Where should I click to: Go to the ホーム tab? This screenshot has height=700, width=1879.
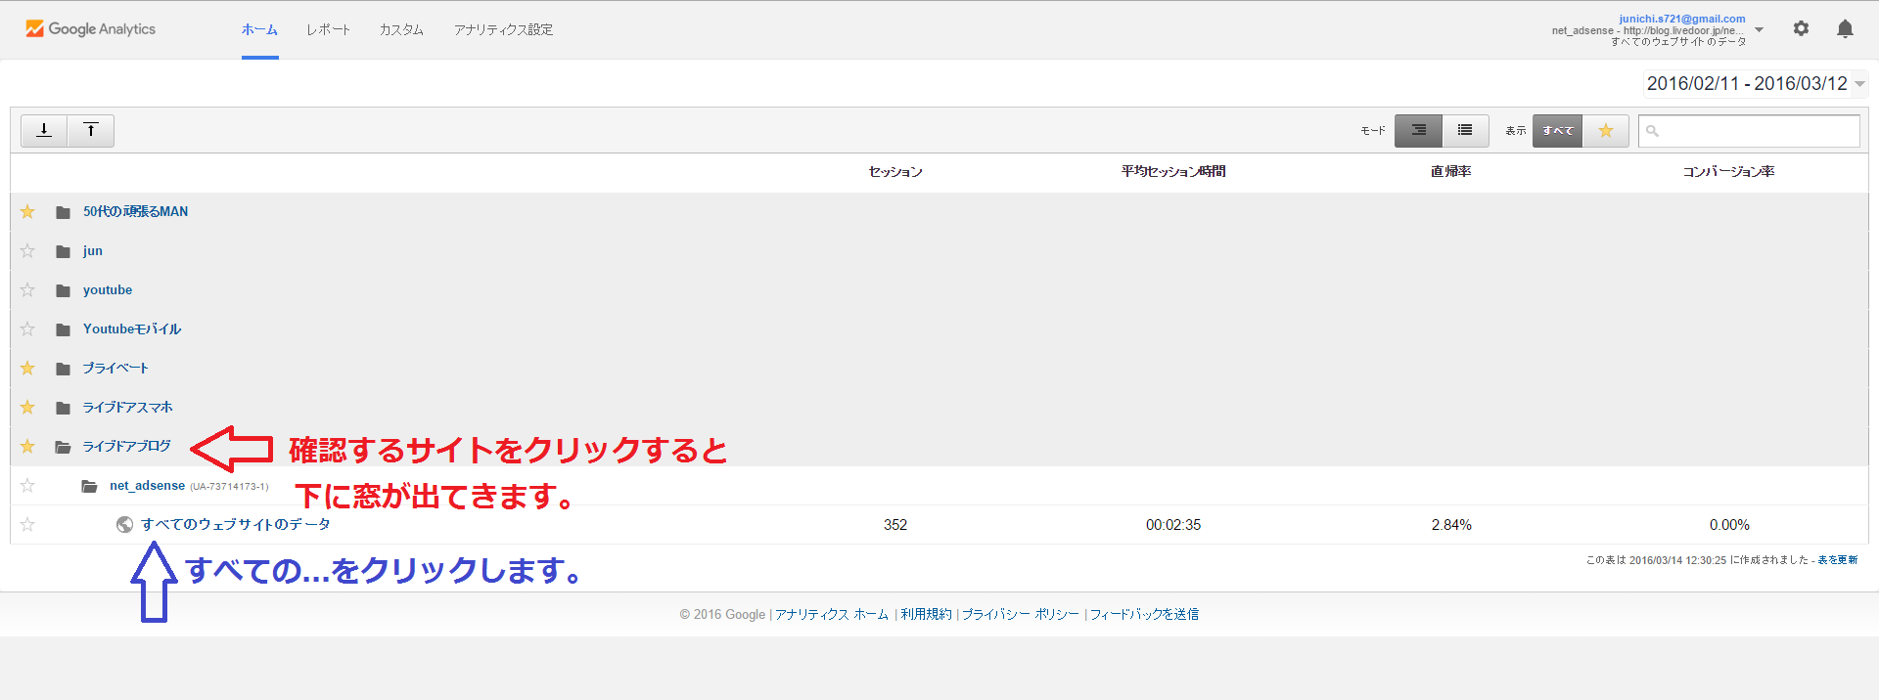pos(259,30)
